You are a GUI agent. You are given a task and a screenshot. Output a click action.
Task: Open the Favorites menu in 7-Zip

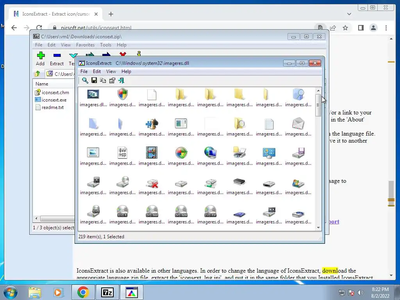(85, 45)
